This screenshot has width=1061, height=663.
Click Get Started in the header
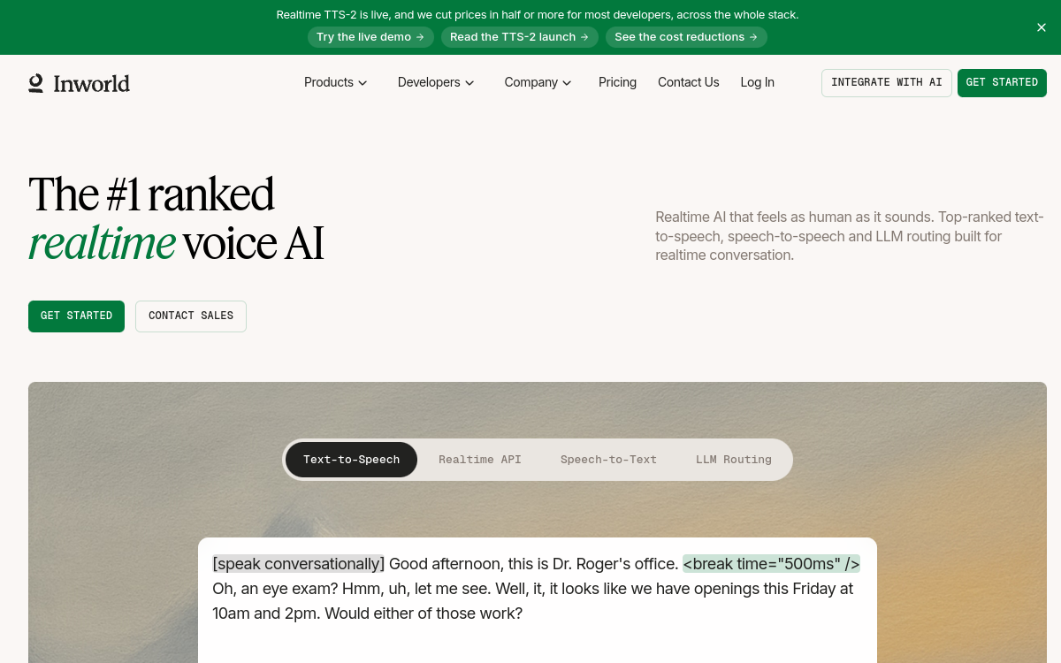point(1002,83)
